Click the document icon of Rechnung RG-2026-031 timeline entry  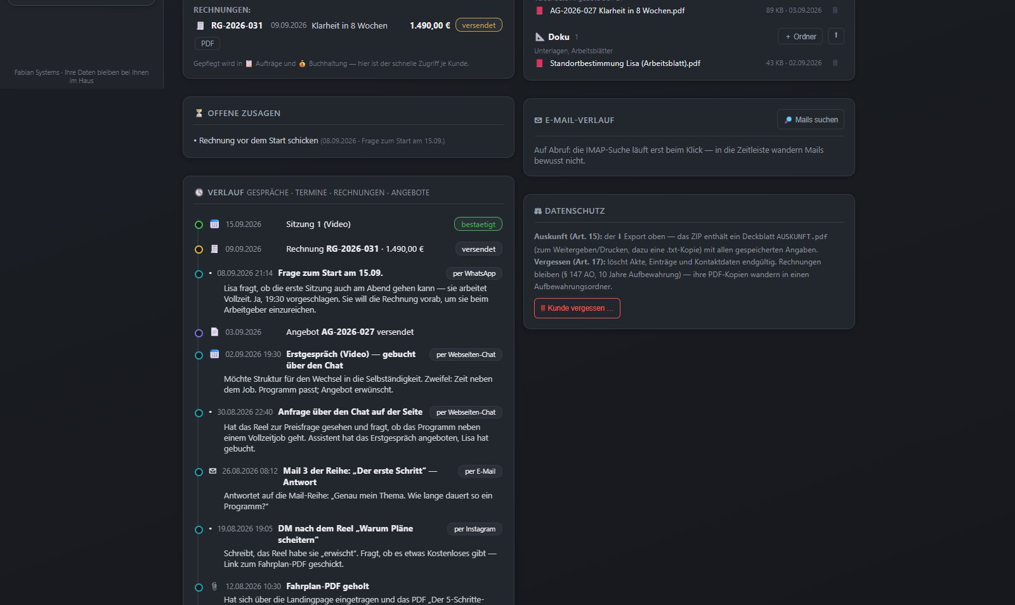214,249
